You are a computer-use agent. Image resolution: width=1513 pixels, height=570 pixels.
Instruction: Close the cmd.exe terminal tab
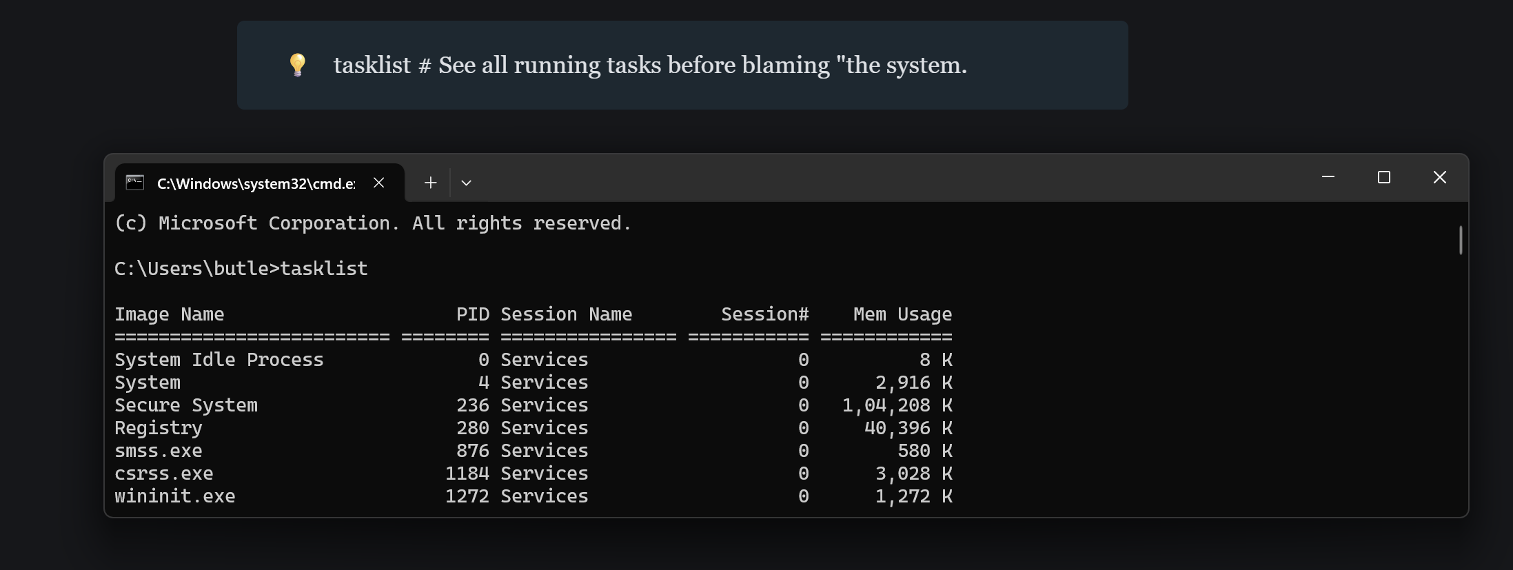[378, 183]
